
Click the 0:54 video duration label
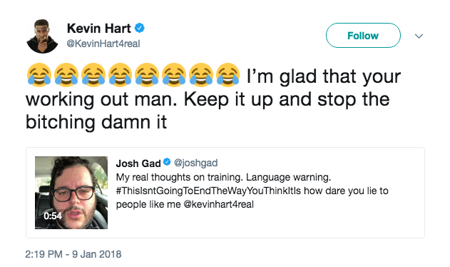click(x=53, y=216)
